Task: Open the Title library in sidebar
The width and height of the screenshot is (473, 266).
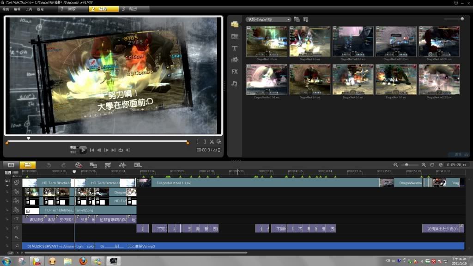Action: [x=235, y=48]
